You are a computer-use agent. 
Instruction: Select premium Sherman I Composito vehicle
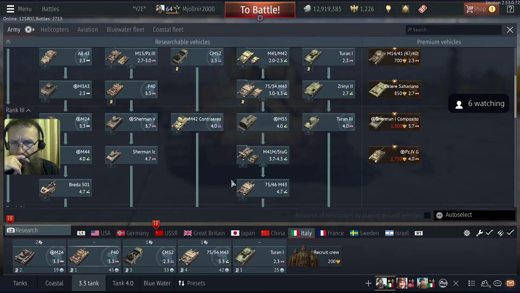pyautogui.click(x=394, y=122)
